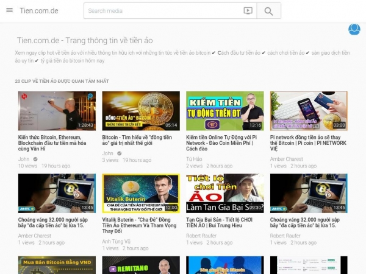
Task: Click the 3 views text
Action: click(x=110, y=160)
